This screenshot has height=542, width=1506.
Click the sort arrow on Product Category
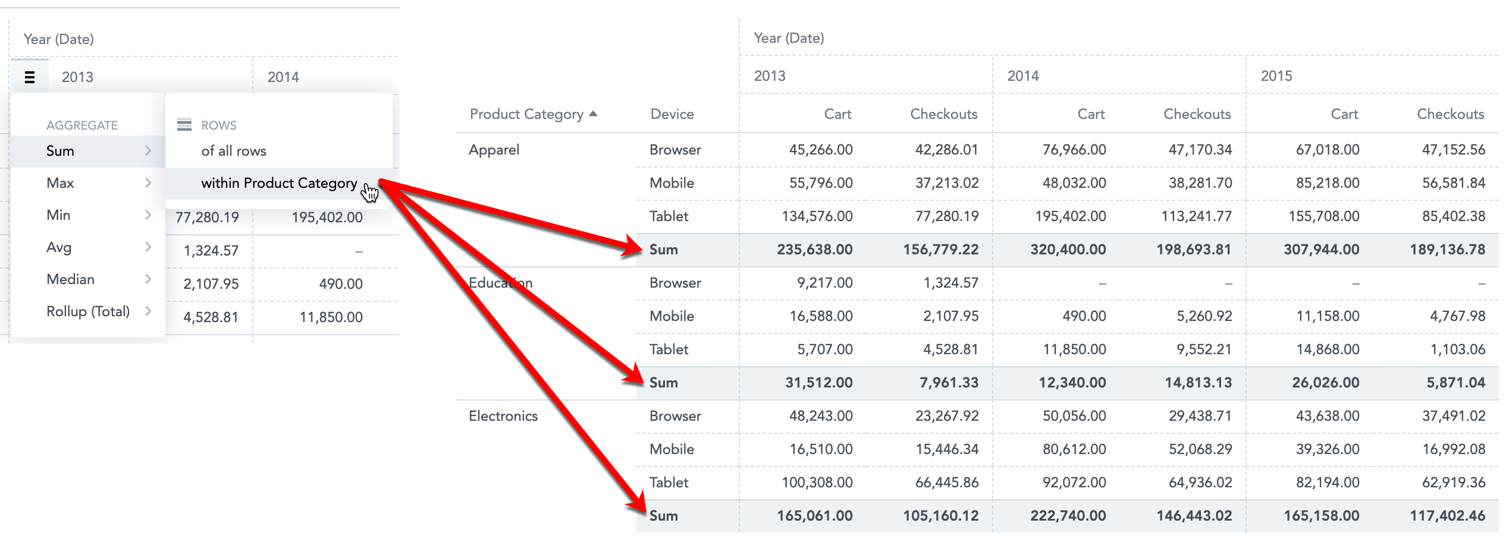pyautogui.click(x=593, y=114)
